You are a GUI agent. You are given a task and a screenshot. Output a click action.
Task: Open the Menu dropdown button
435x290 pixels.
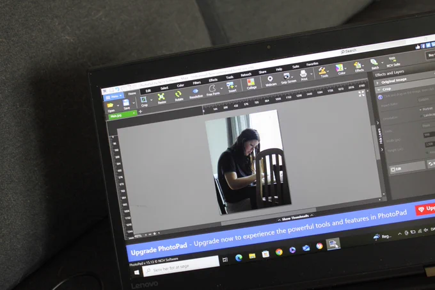(114, 97)
